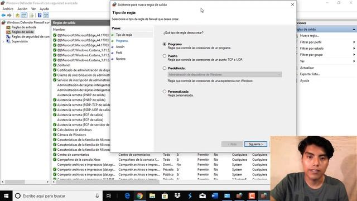
Task: Click the Atrás button in the wizard
Action: (x=232, y=144)
